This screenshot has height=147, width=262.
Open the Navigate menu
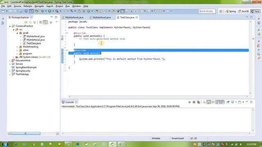click(x=39, y=6)
